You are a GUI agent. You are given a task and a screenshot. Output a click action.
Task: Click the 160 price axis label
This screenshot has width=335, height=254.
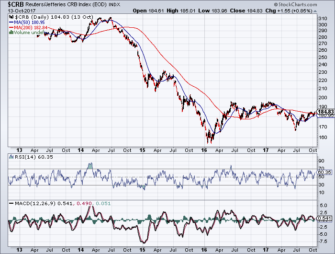(323, 137)
